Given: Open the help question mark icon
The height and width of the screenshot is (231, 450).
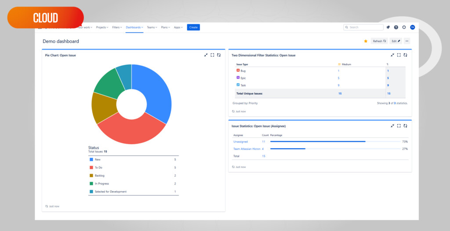Looking at the screenshot, I should pos(396,27).
